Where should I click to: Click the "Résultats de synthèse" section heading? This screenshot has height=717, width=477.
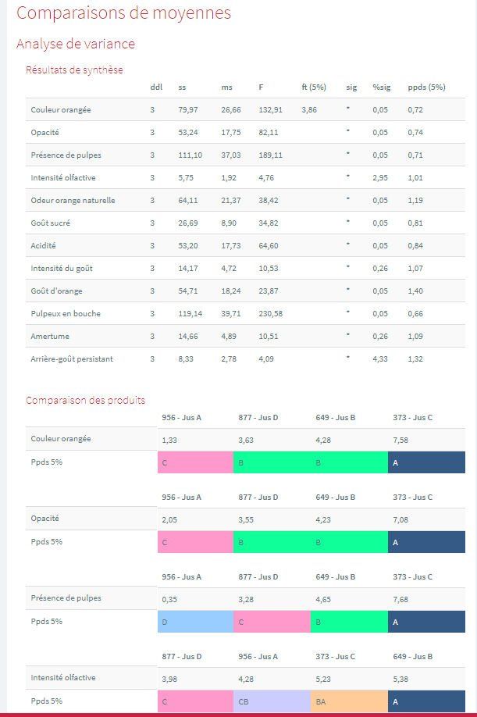(x=74, y=70)
